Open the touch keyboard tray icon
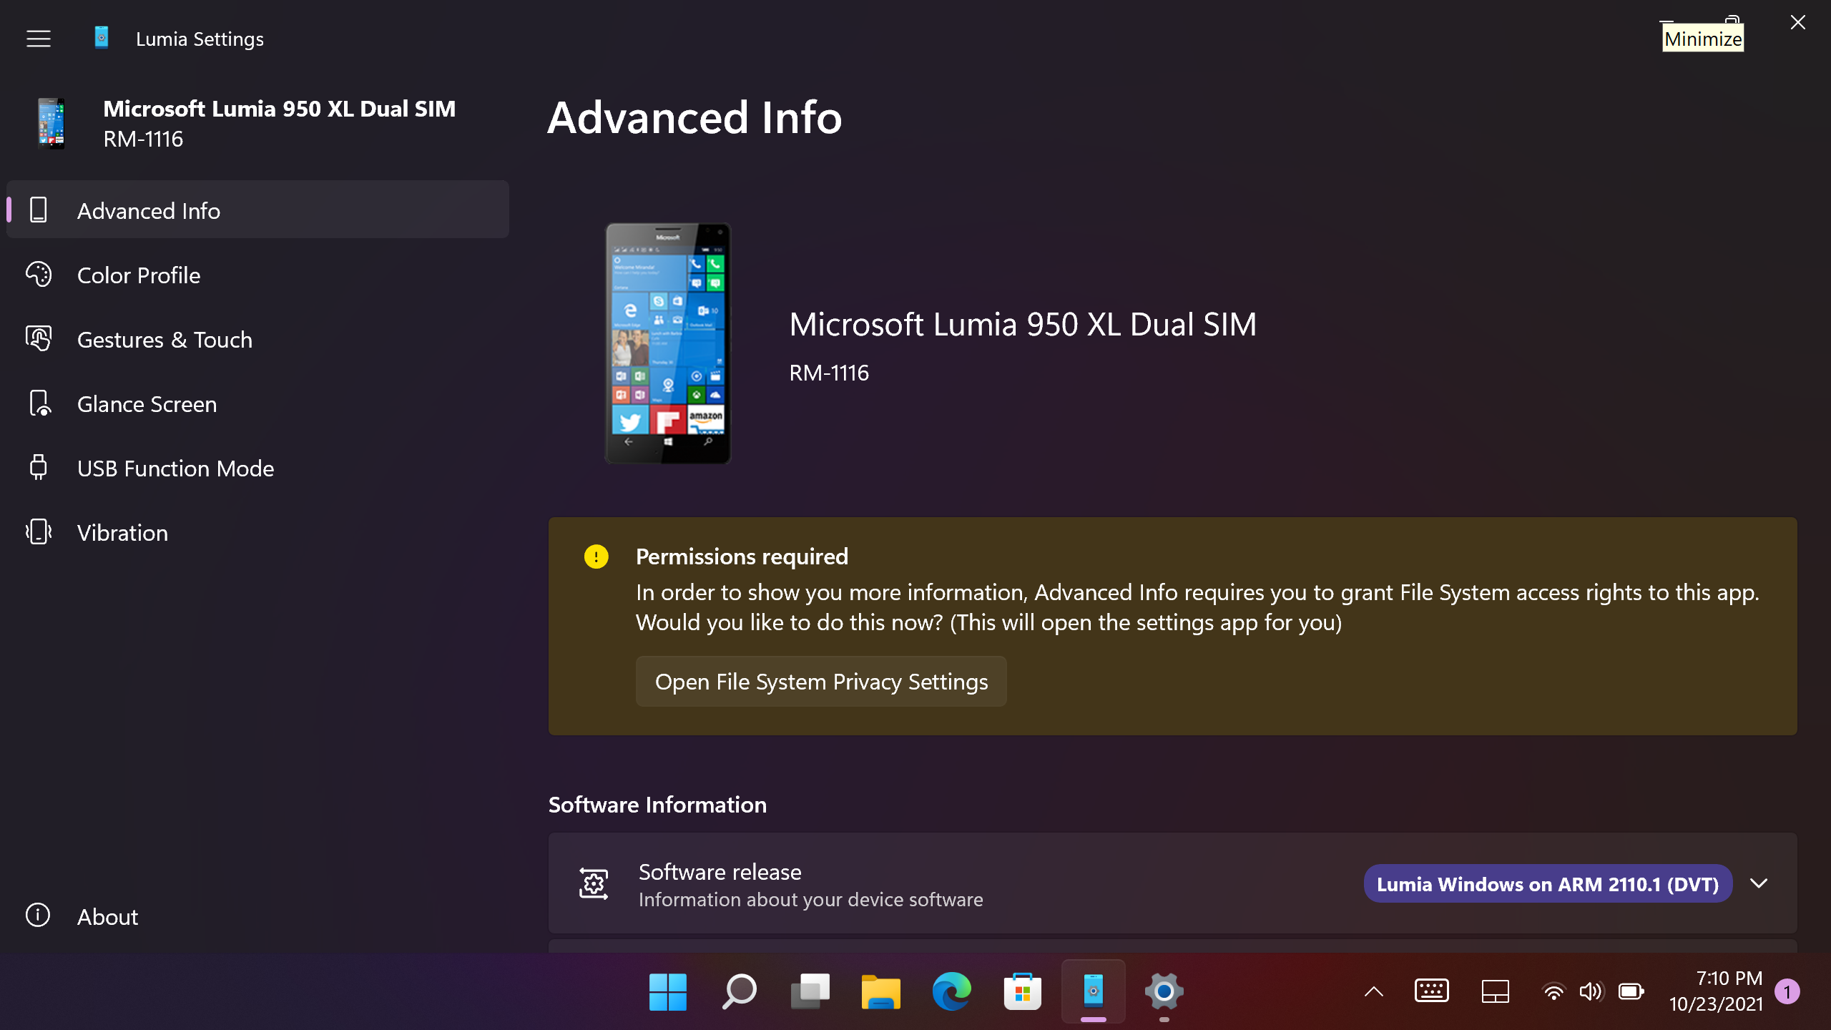Viewport: 1831px width, 1030px height. pos(1432,991)
